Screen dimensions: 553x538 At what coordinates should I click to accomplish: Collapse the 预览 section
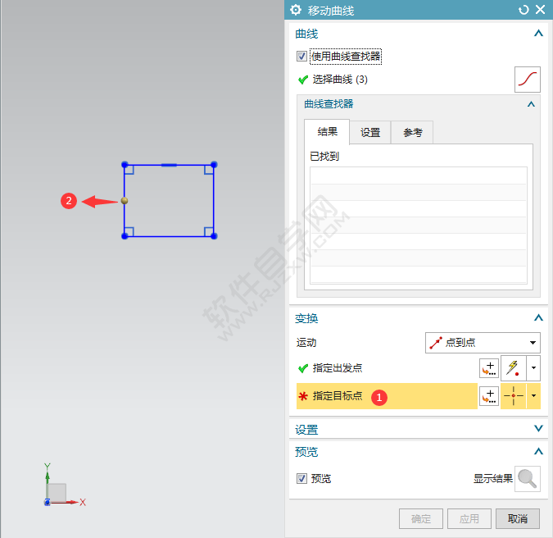(x=538, y=451)
